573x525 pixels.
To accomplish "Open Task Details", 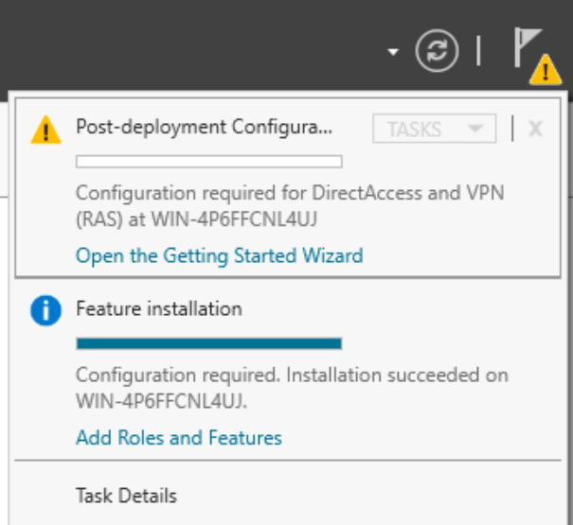I will pos(126,496).
